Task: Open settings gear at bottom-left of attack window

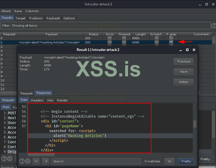Action: point(10,159)
